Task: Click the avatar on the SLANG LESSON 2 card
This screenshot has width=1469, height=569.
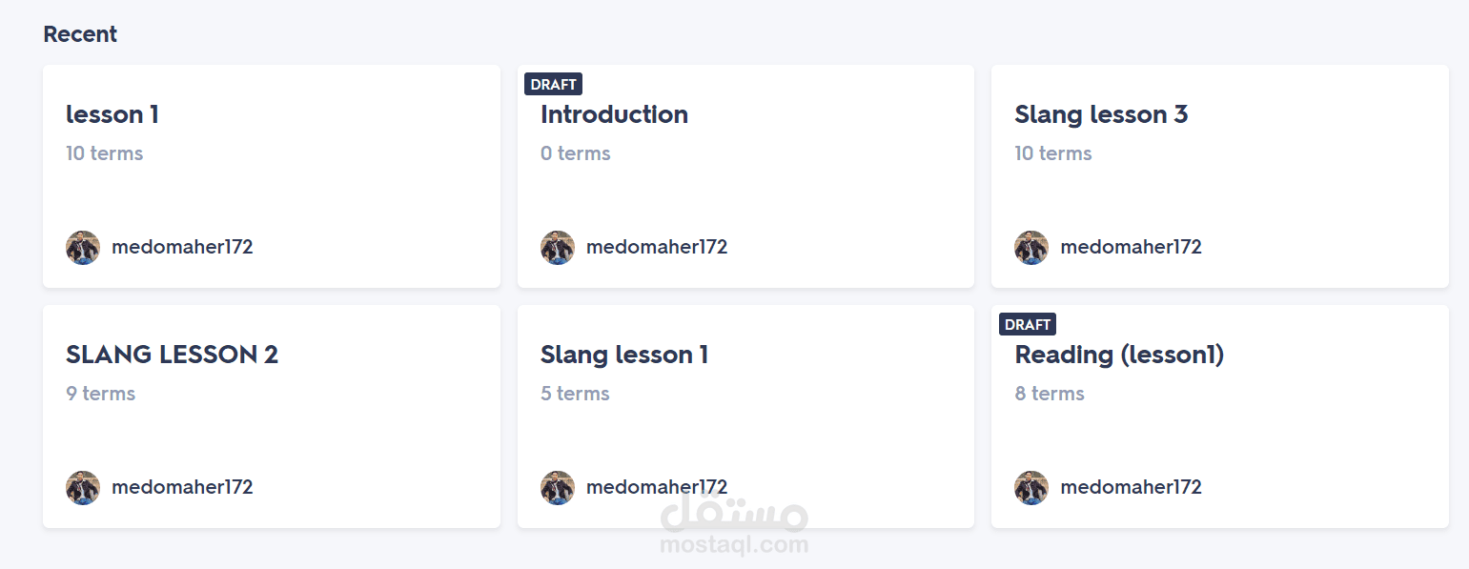Action: 83,488
